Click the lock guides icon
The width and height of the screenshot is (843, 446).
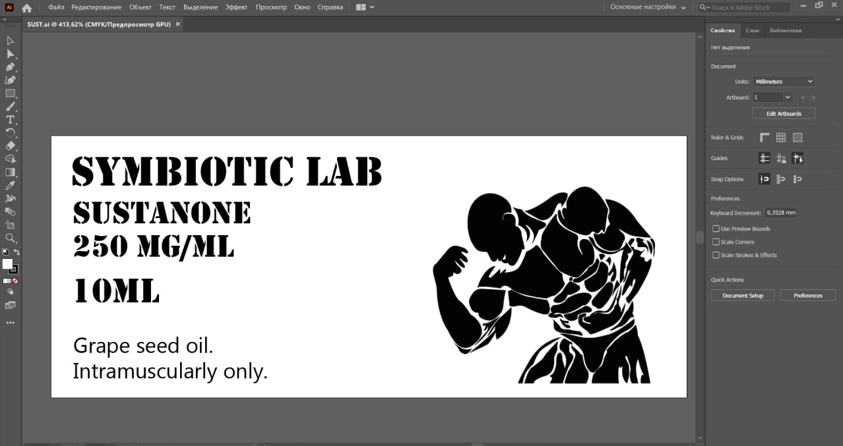coord(781,158)
